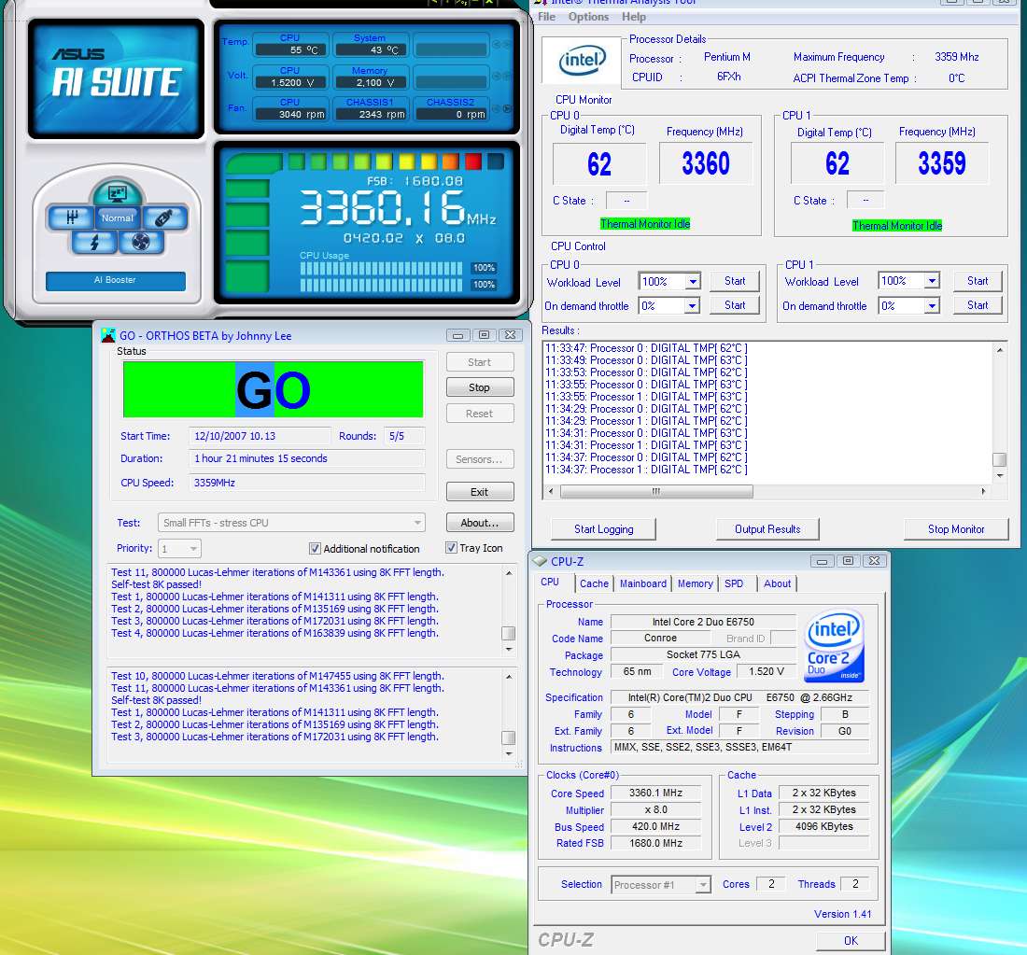Open CPU 0 On demand throttle dropdown
Image resolution: width=1027 pixels, height=955 pixels.
[693, 306]
